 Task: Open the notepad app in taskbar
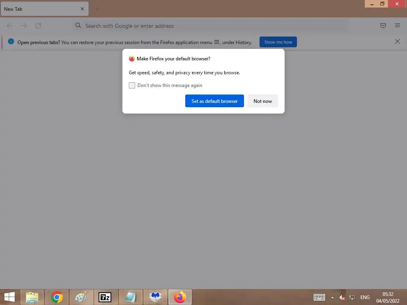(x=130, y=297)
